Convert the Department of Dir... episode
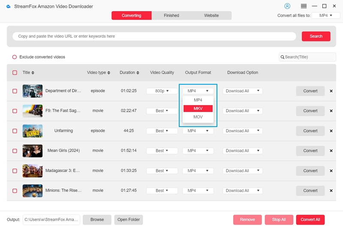This screenshot has height=228, width=343. coord(310,91)
